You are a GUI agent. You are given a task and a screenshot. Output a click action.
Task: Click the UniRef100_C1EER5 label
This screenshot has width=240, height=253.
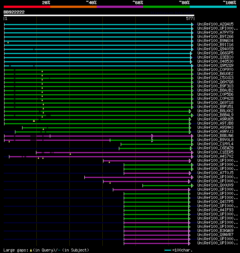click(215, 152)
